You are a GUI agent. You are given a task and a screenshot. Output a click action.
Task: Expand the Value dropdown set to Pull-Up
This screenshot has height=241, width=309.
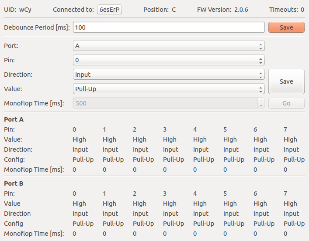pyautogui.click(x=169, y=89)
